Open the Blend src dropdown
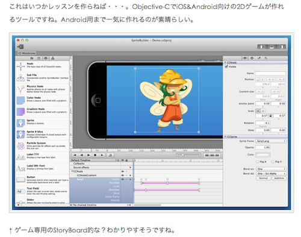Screen dimensions: 301x237 pos(271,169)
